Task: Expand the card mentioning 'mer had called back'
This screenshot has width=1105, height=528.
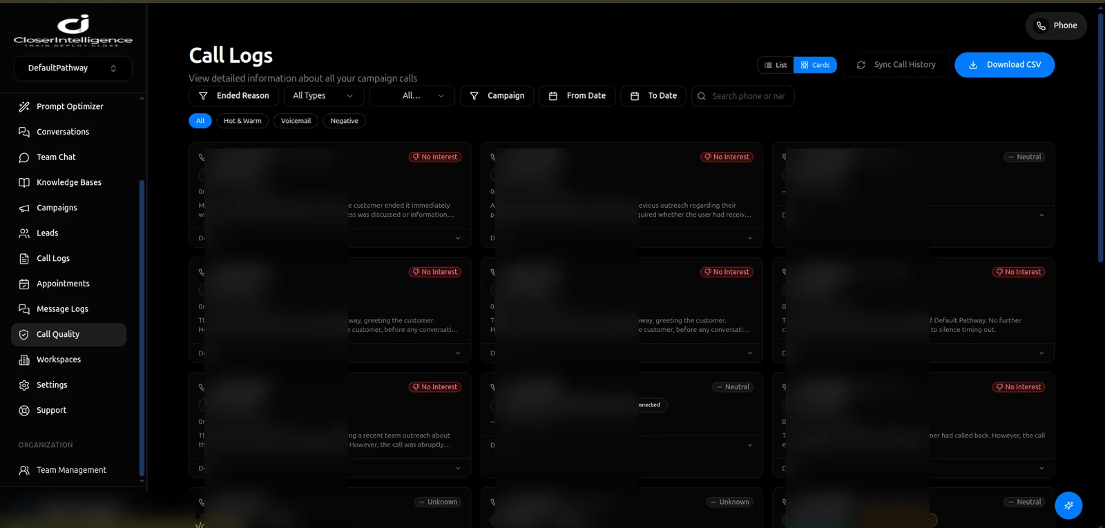Action: click(x=1041, y=469)
